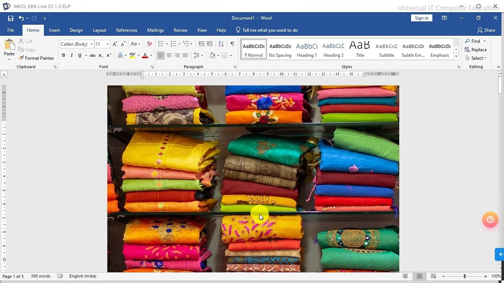
Task: Justify the paragraph text
Action: coord(185,55)
